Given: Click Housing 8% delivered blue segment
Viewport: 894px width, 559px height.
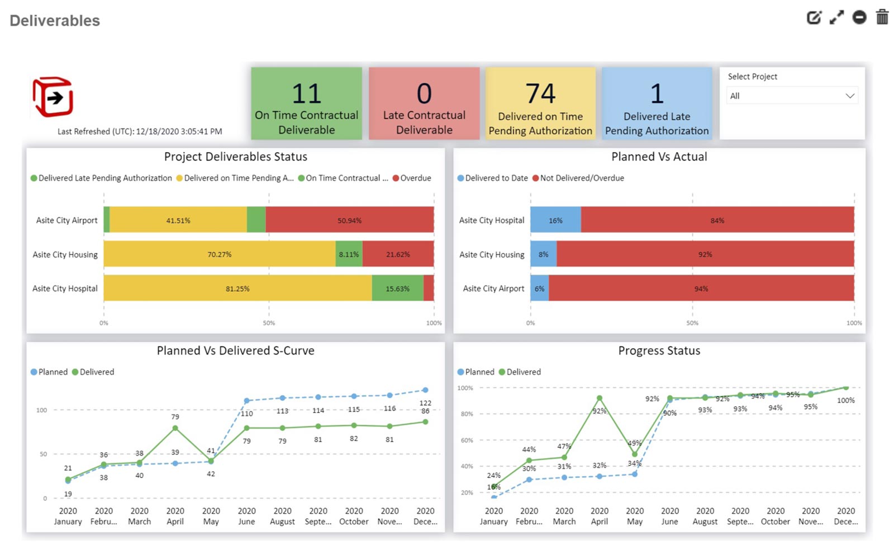Looking at the screenshot, I should (x=544, y=254).
